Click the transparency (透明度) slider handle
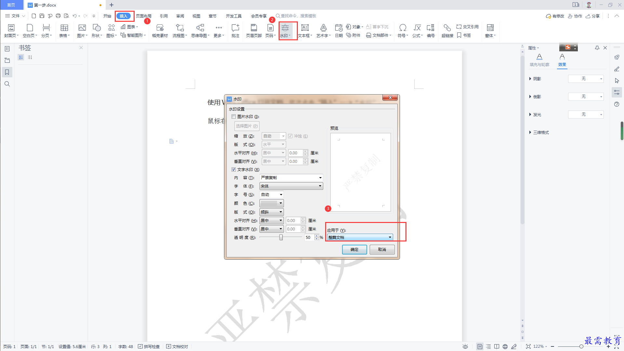This screenshot has width=624, height=351. (281, 238)
